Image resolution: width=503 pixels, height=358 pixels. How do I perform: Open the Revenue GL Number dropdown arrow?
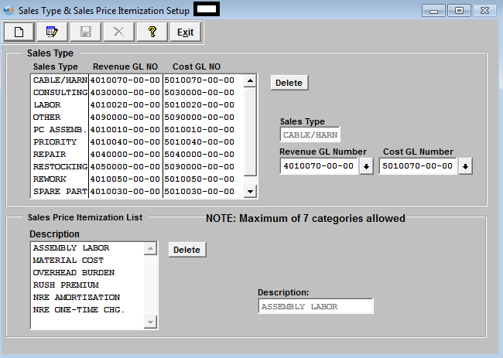pos(366,166)
